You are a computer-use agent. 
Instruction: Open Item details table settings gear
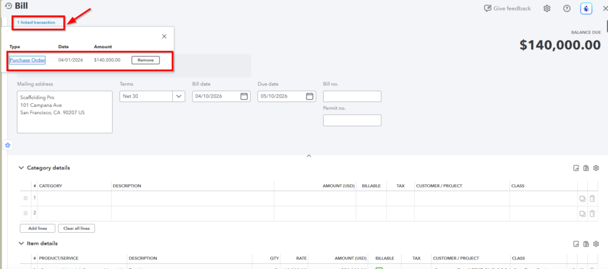coord(596,243)
